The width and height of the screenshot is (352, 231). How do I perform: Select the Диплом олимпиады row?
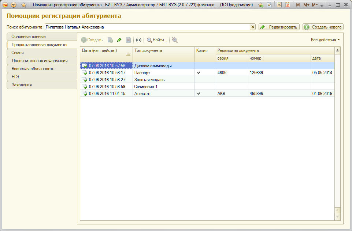pyautogui.click(x=207, y=66)
